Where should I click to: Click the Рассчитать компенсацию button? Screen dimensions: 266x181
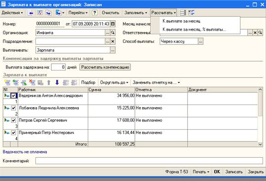click(x=105, y=67)
